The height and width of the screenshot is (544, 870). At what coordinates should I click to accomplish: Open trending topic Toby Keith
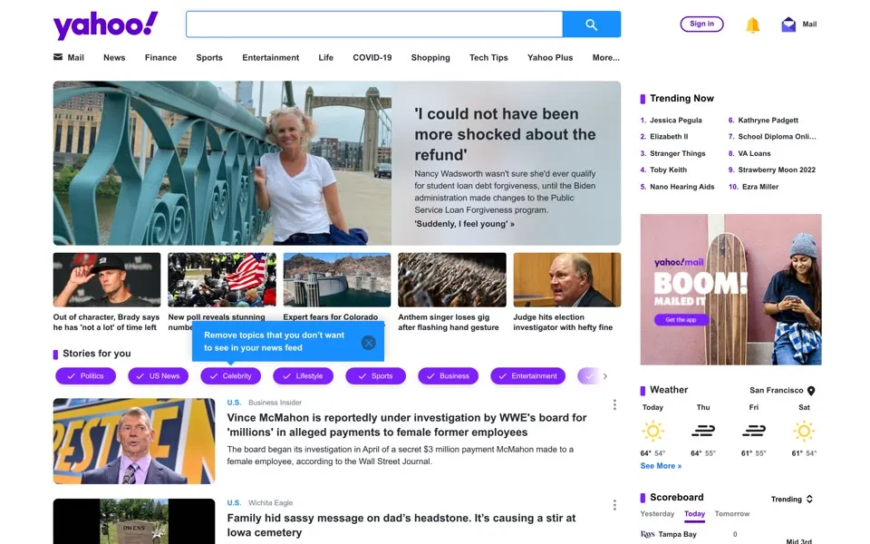pyautogui.click(x=668, y=170)
